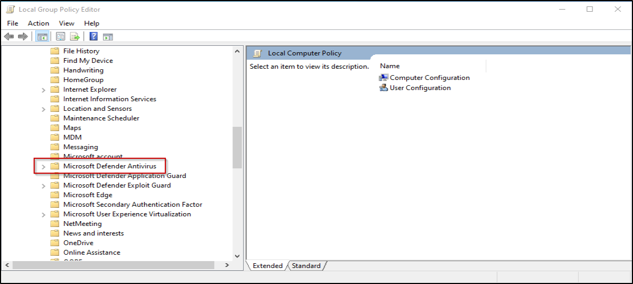Click the Properties toolbar icon
The image size is (633, 284).
tap(61, 37)
